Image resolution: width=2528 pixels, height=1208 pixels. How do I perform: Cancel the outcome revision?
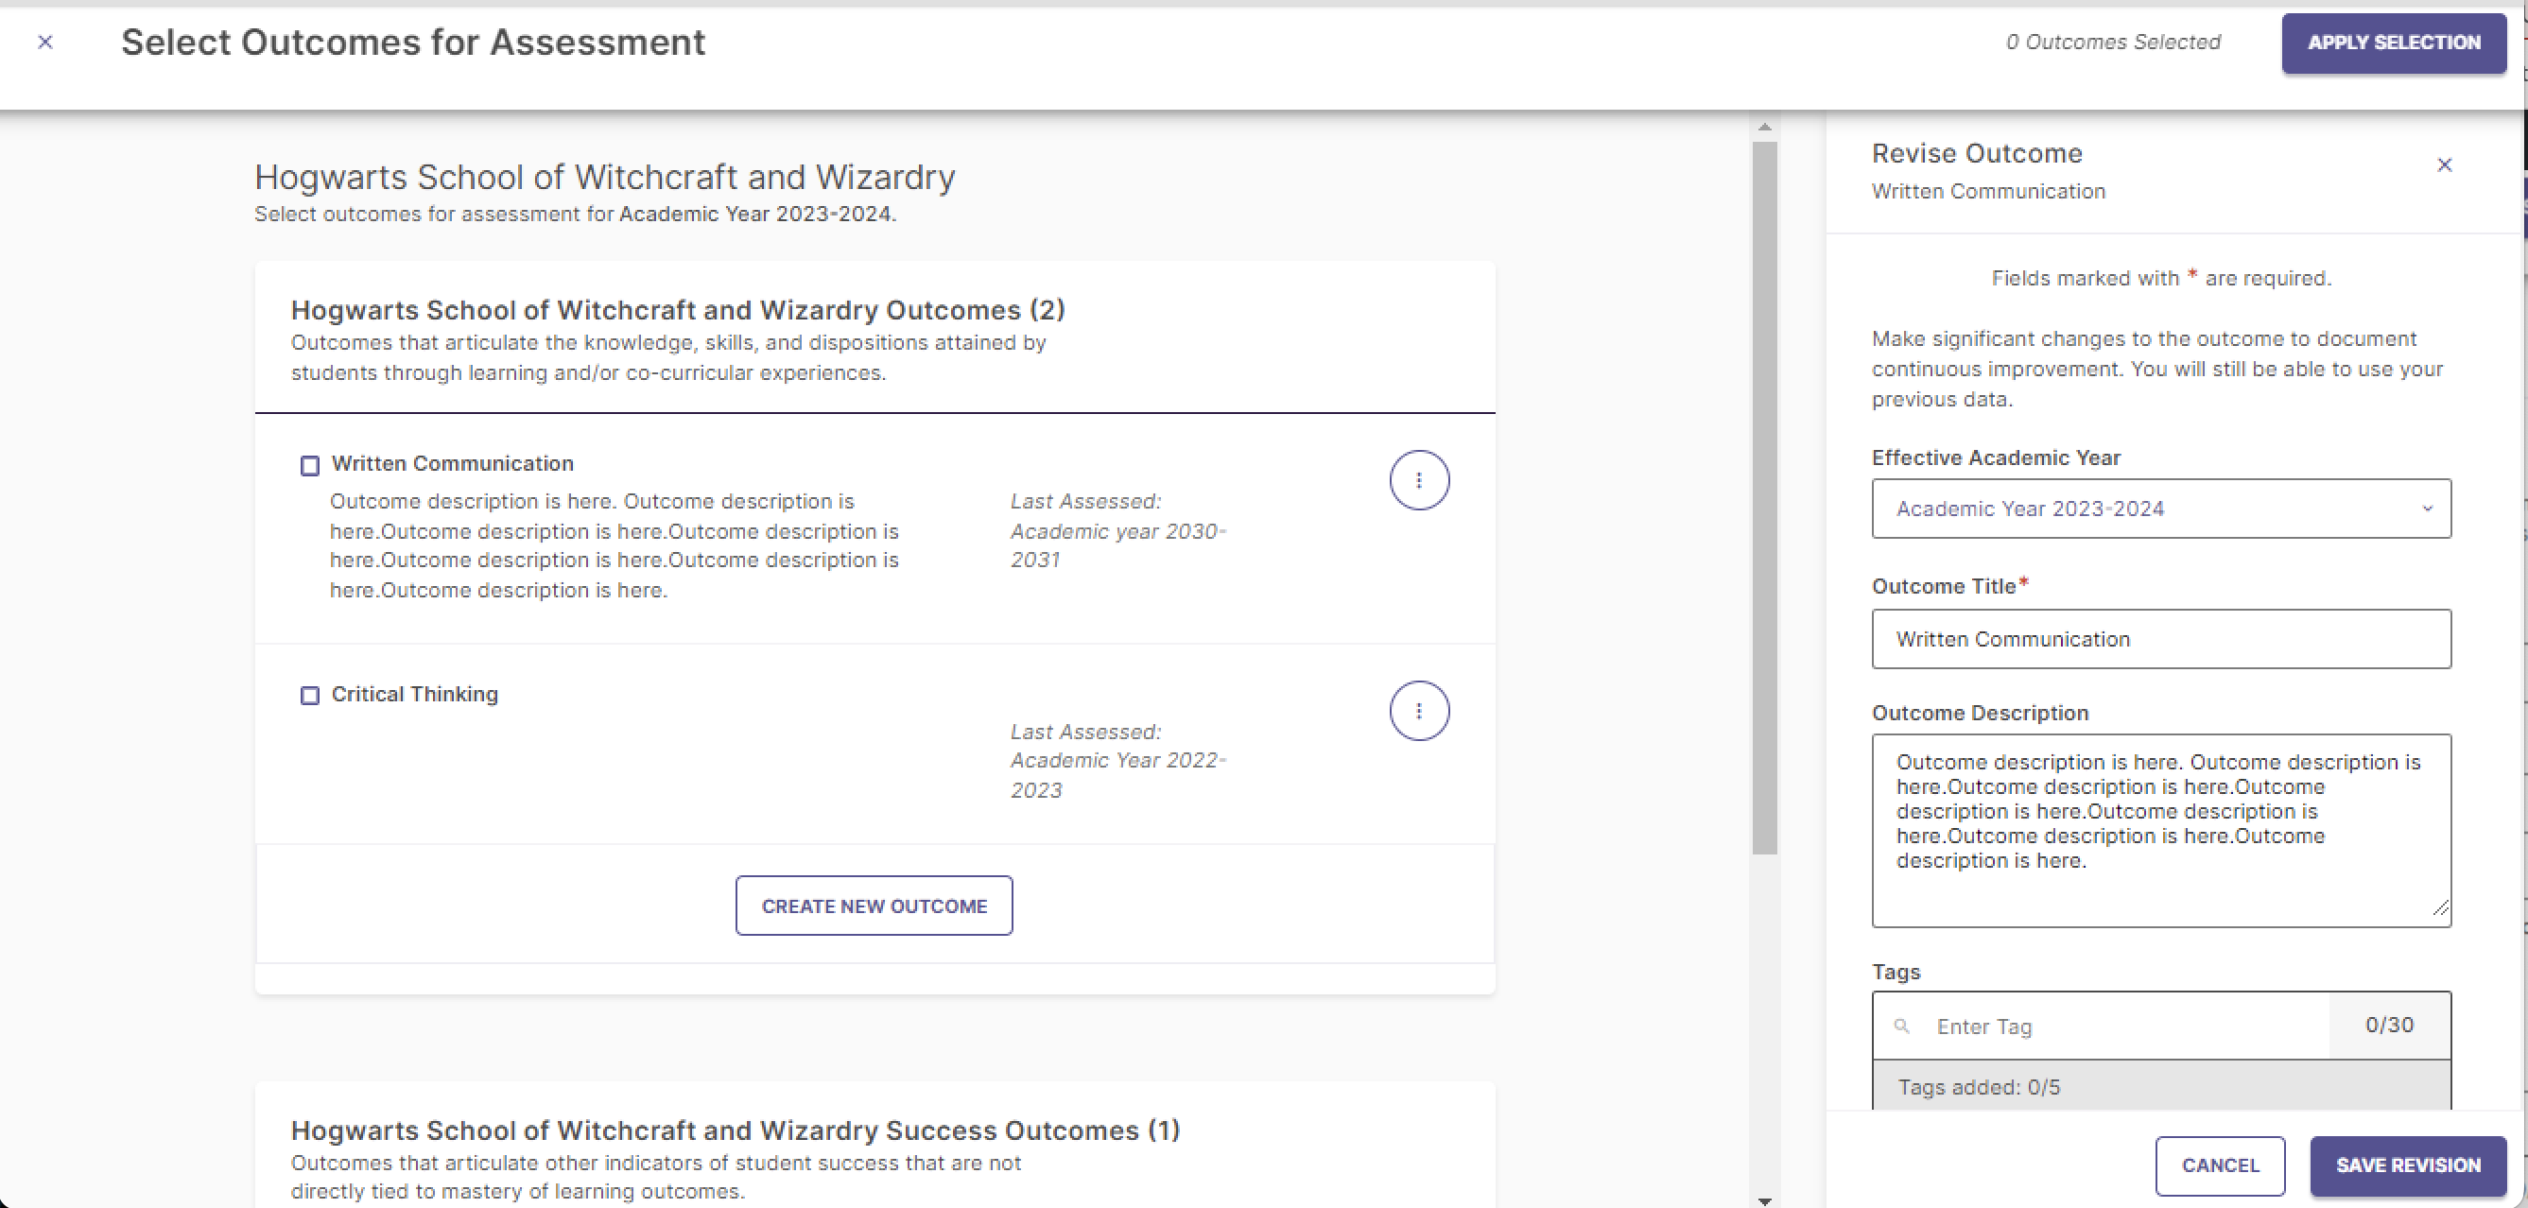click(x=2220, y=1165)
